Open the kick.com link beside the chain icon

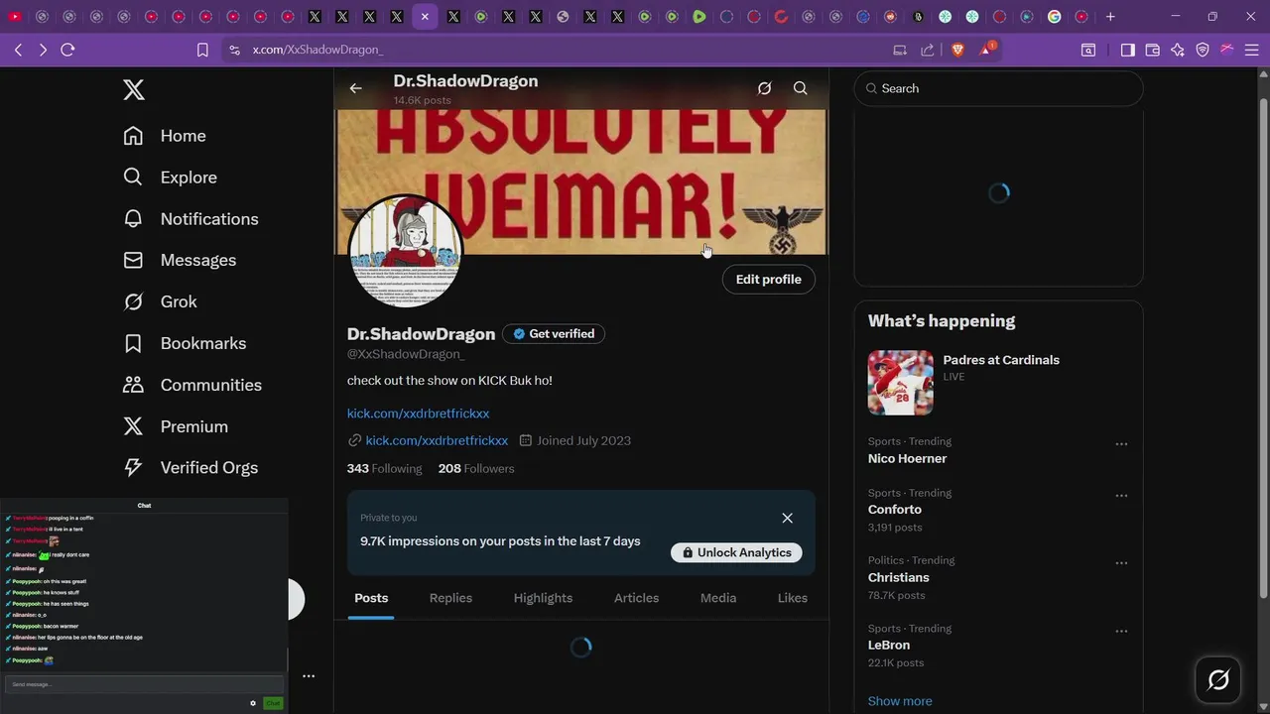437,440
